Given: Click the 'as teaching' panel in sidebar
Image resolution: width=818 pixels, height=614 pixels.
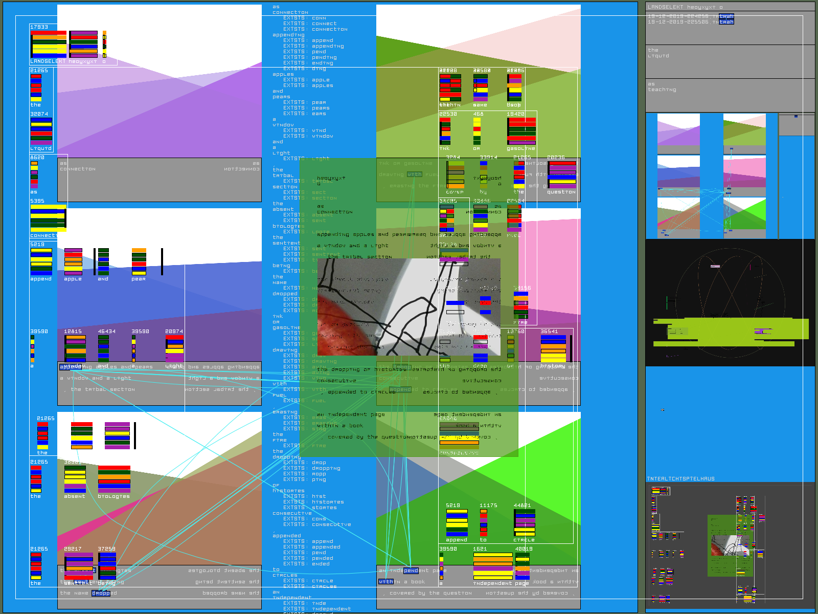Looking at the screenshot, I should pos(730,95).
